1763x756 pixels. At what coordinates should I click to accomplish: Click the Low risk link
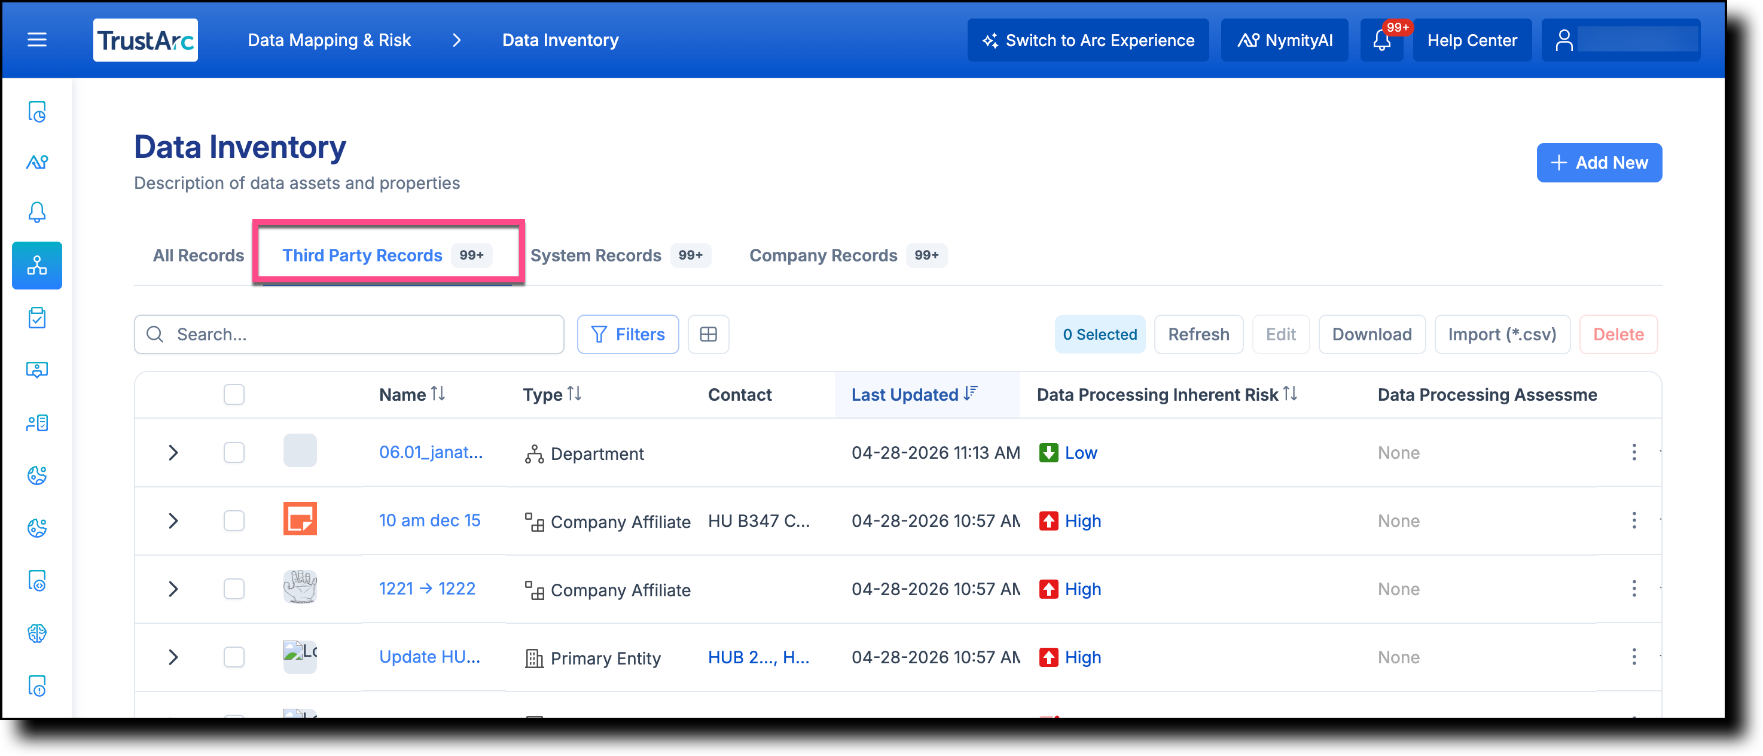1081,452
